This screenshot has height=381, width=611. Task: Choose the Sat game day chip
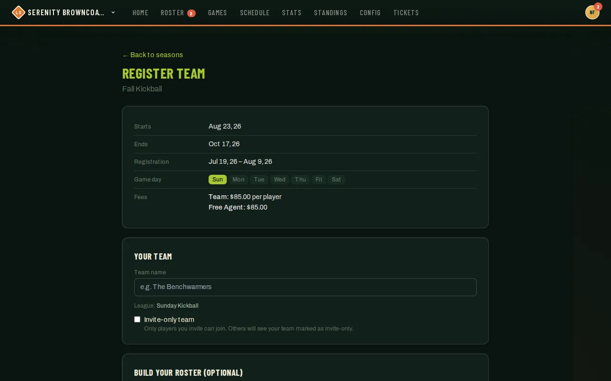coord(337,180)
